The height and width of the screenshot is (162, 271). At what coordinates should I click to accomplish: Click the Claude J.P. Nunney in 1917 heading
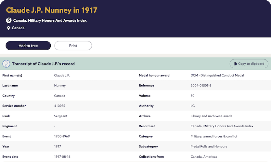pos(51,10)
